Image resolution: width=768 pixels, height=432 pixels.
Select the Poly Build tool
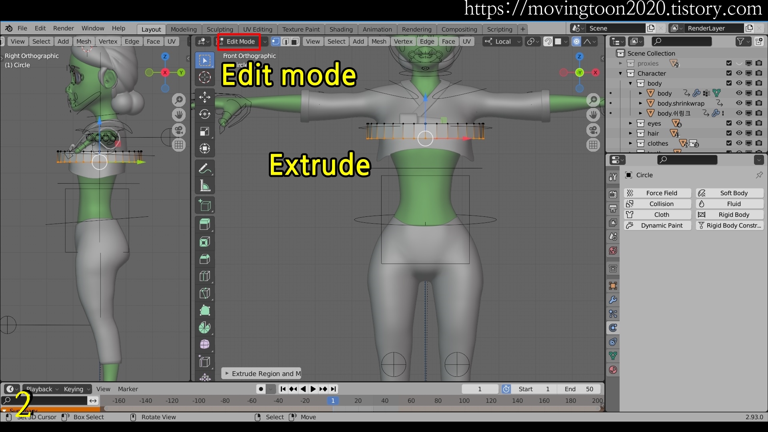[x=205, y=310]
